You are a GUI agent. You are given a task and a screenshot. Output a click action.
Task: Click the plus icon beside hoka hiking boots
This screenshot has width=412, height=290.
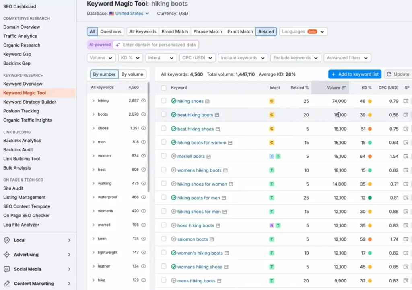(x=173, y=225)
